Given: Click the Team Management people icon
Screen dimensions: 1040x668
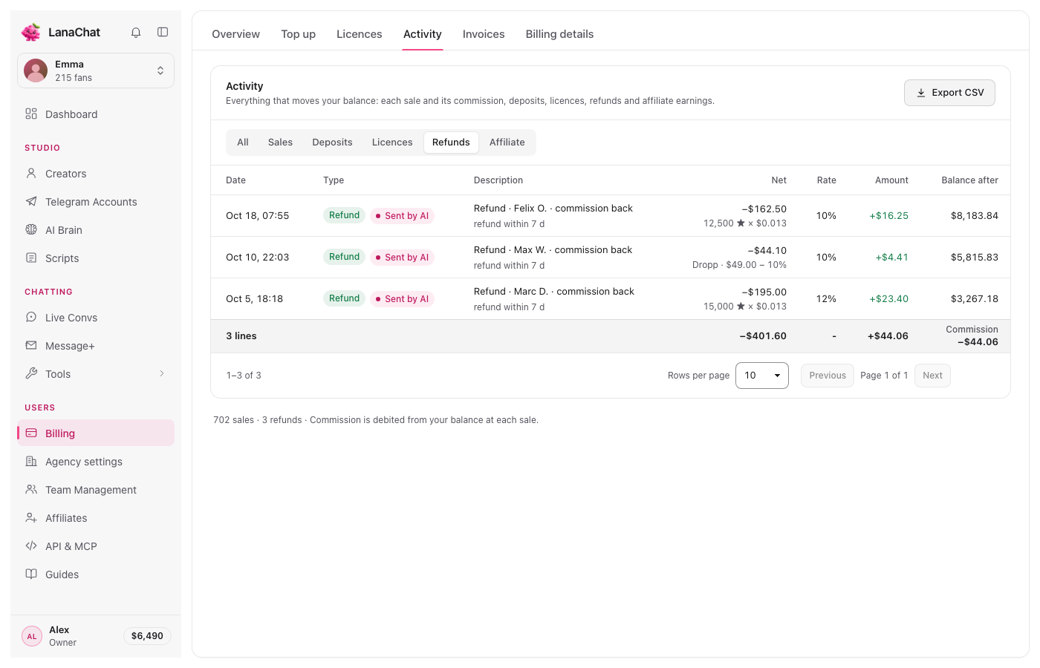Looking at the screenshot, I should (x=31, y=489).
